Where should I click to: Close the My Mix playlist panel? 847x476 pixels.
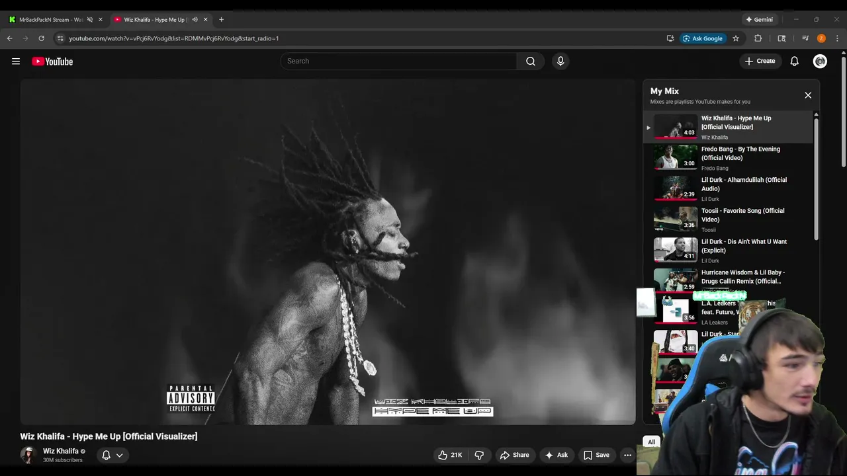pyautogui.click(x=808, y=95)
